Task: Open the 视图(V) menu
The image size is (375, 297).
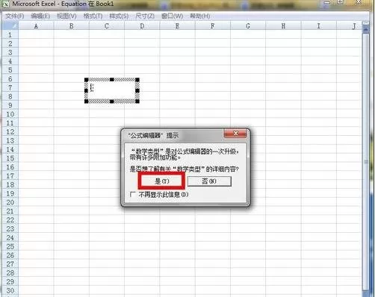Action: coord(66,16)
